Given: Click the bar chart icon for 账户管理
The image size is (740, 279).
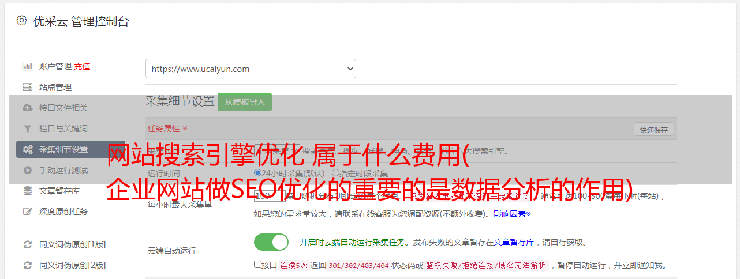Looking at the screenshot, I should tap(27, 66).
